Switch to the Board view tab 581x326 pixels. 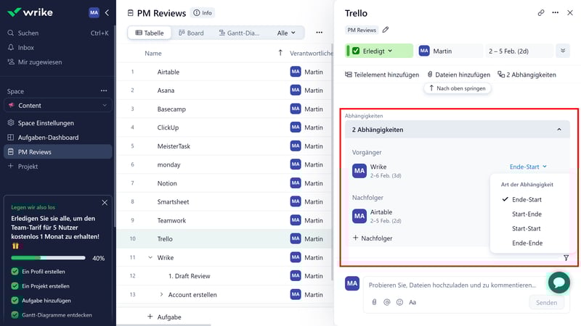pyautogui.click(x=191, y=33)
